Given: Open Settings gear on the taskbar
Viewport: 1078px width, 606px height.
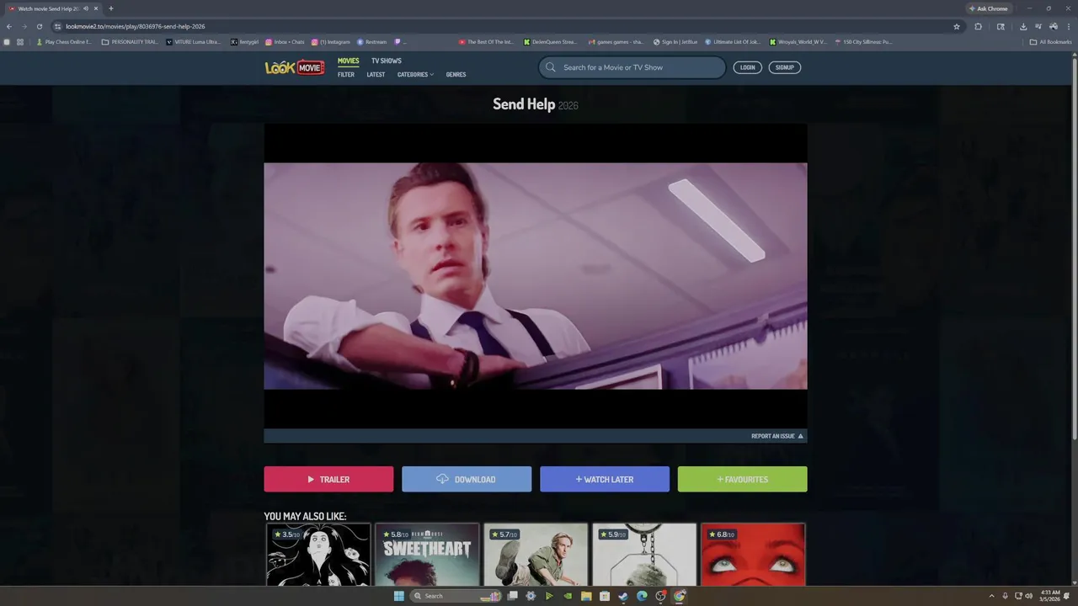Looking at the screenshot, I should point(531,596).
